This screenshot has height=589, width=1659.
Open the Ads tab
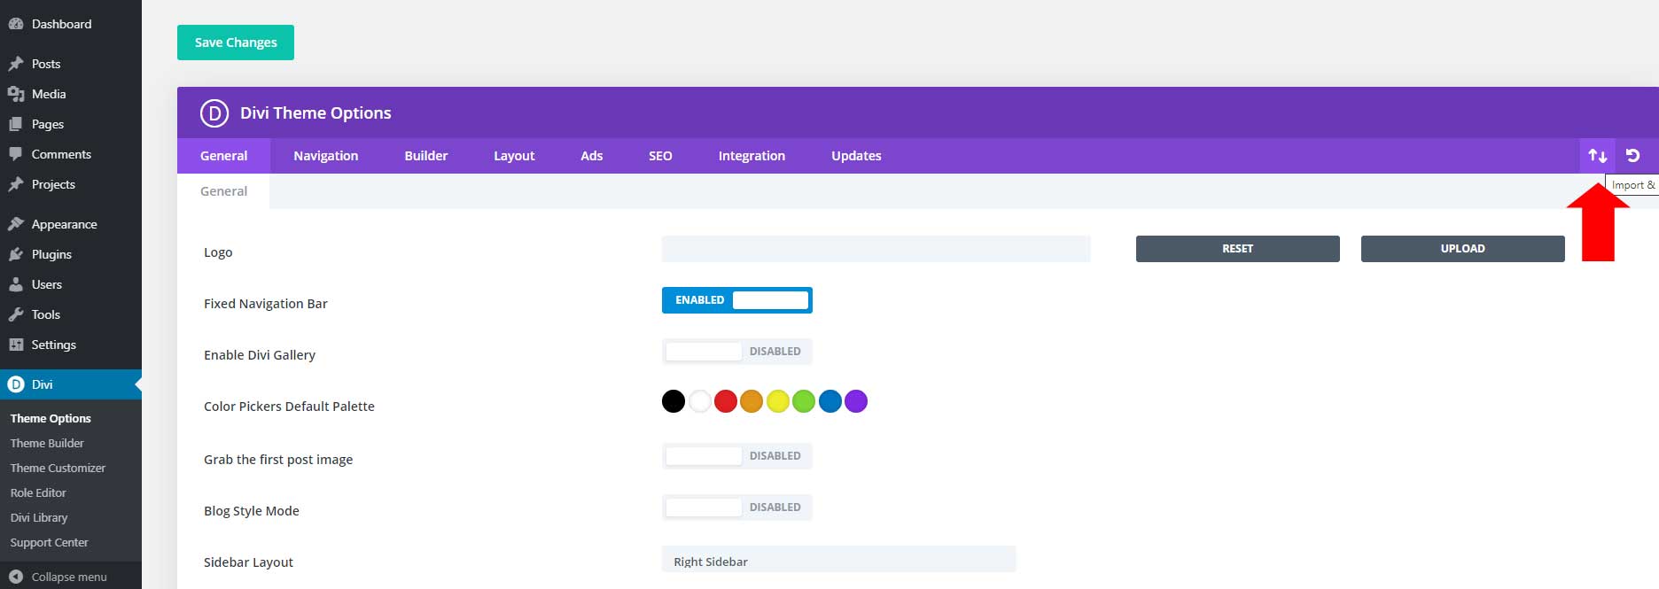592,156
